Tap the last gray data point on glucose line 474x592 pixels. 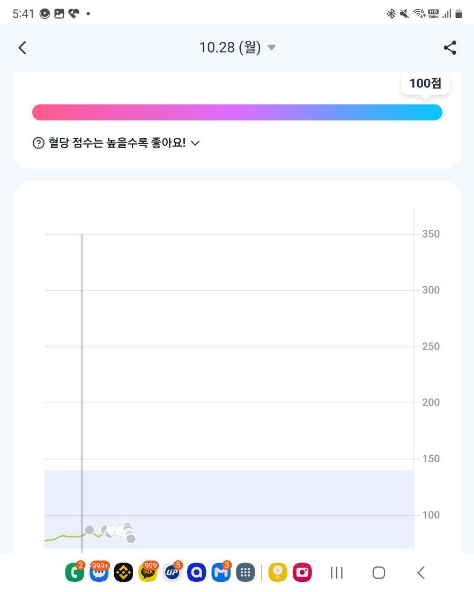point(131,539)
